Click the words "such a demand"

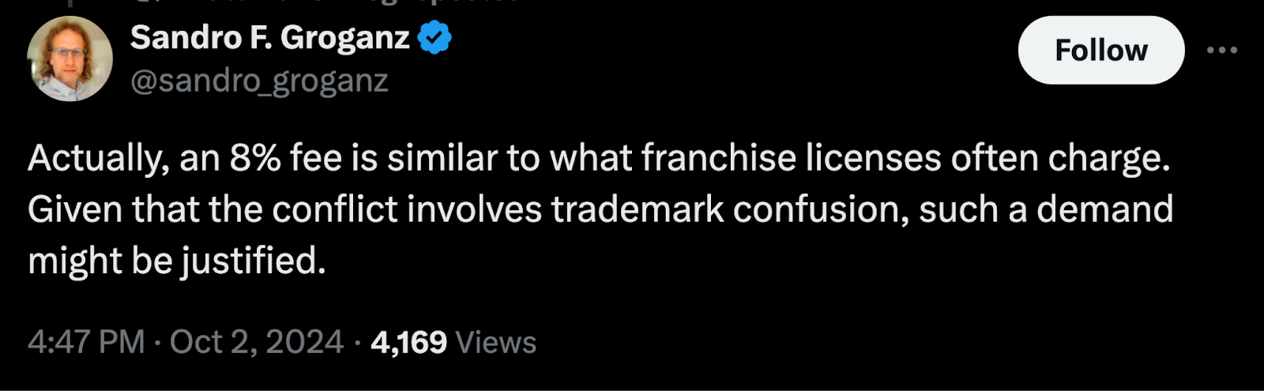[1046, 209]
